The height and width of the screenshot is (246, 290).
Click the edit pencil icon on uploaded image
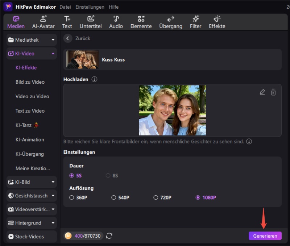pyautogui.click(x=262, y=92)
